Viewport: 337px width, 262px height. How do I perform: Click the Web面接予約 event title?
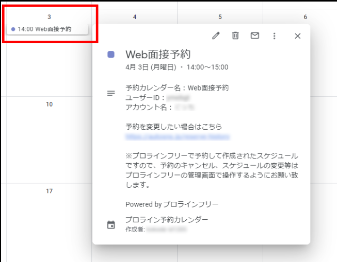(158, 55)
